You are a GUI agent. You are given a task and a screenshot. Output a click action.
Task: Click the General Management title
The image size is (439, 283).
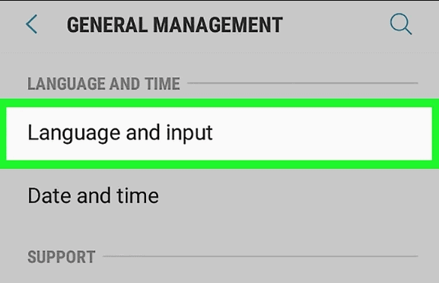[175, 25]
